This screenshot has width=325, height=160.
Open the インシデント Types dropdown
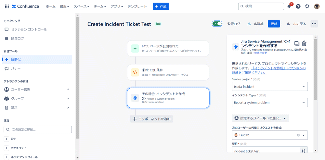pyautogui.click(x=270, y=103)
